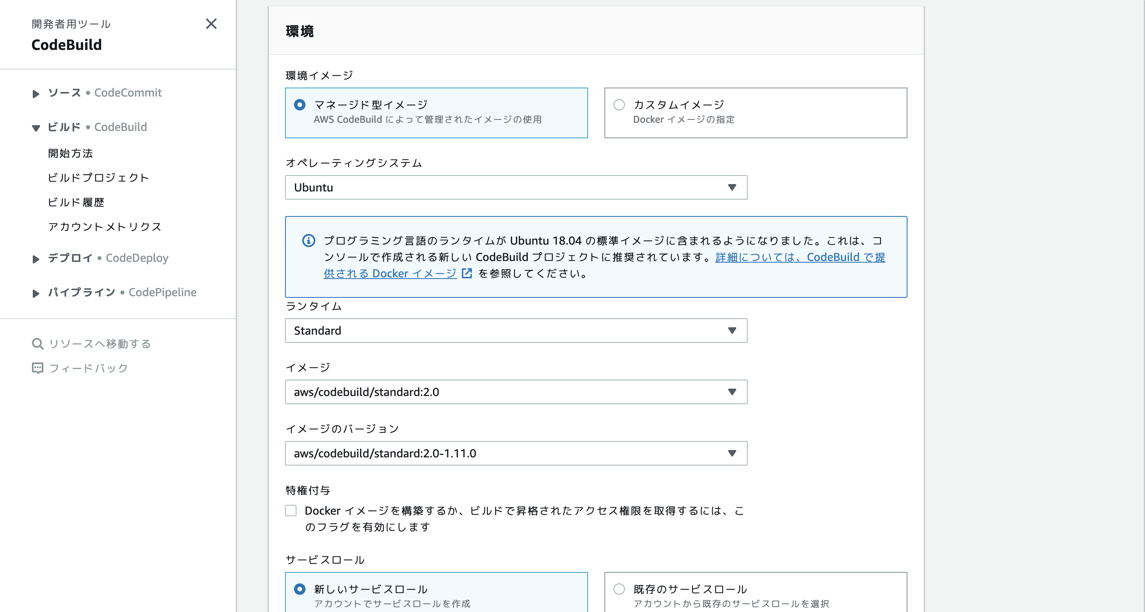Close the CodeBuild side navigation panel

[211, 24]
